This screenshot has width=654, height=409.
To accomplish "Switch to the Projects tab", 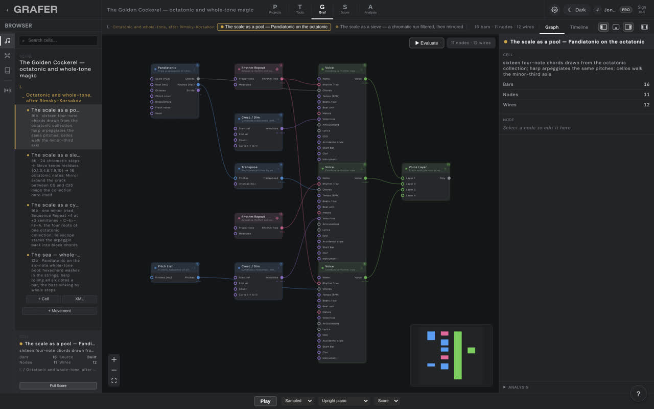I will pyautogui.click(x=275, y=9).
